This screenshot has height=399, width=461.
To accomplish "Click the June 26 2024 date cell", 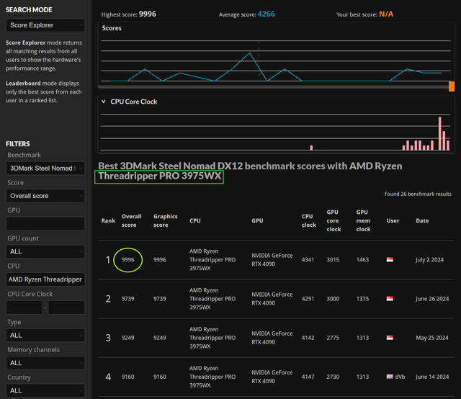I will click(432, 299).
